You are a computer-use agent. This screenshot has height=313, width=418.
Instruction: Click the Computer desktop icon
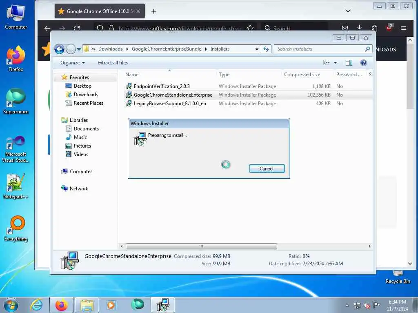(x=16, y=17)
